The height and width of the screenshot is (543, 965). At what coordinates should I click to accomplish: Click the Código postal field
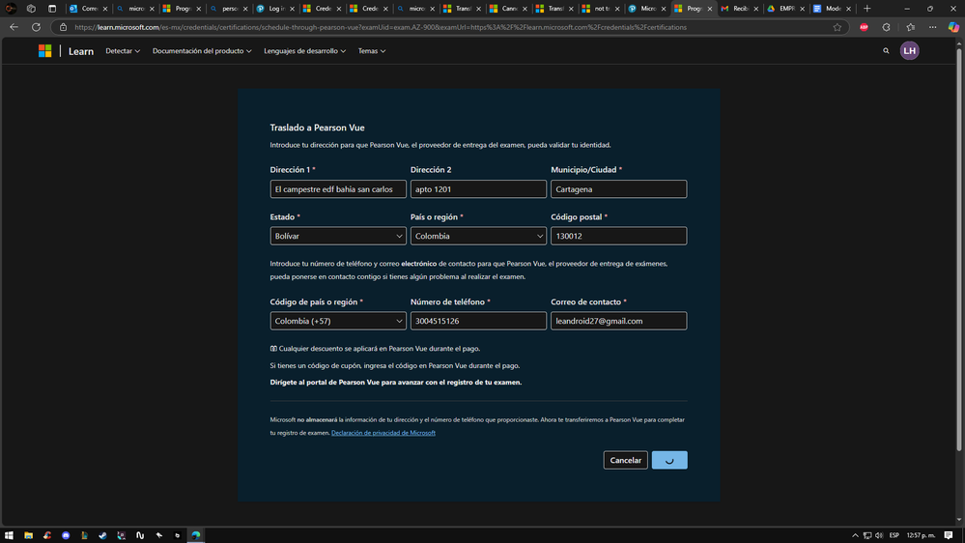point(618,236)
